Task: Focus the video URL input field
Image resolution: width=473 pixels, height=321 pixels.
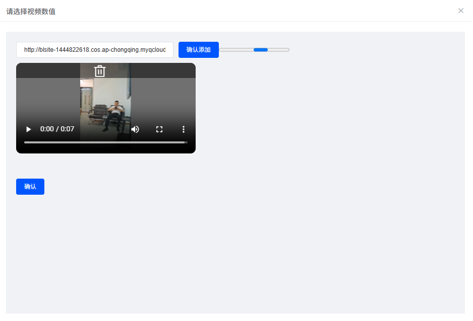Action: [x=95, y=50]
